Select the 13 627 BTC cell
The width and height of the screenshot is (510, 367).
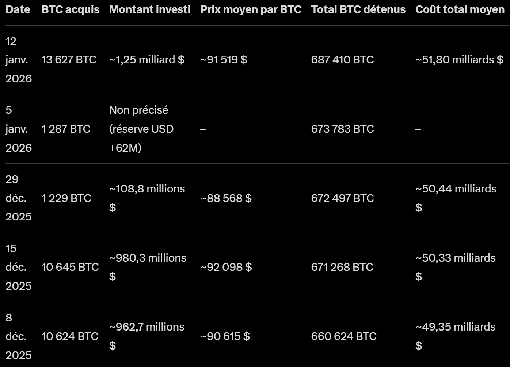[x=69, y=60]
